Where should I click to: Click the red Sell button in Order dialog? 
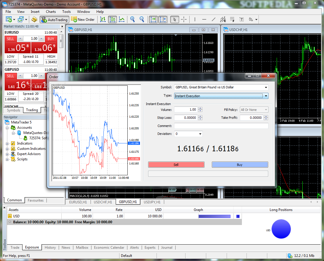pyautogui.click(x=176, y=164)
